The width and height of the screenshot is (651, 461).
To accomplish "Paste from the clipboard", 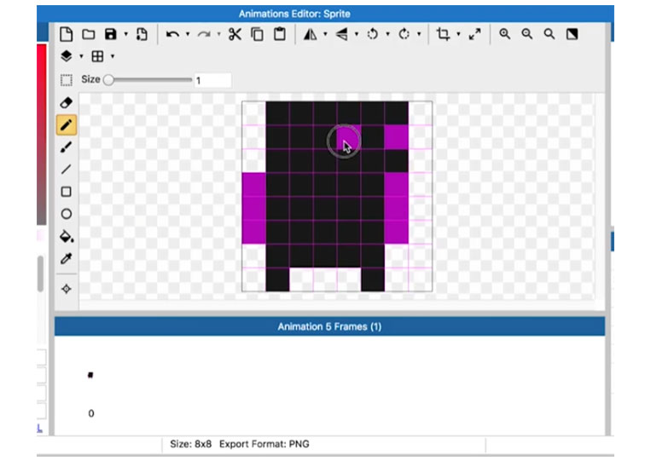I will pos(279,34).
